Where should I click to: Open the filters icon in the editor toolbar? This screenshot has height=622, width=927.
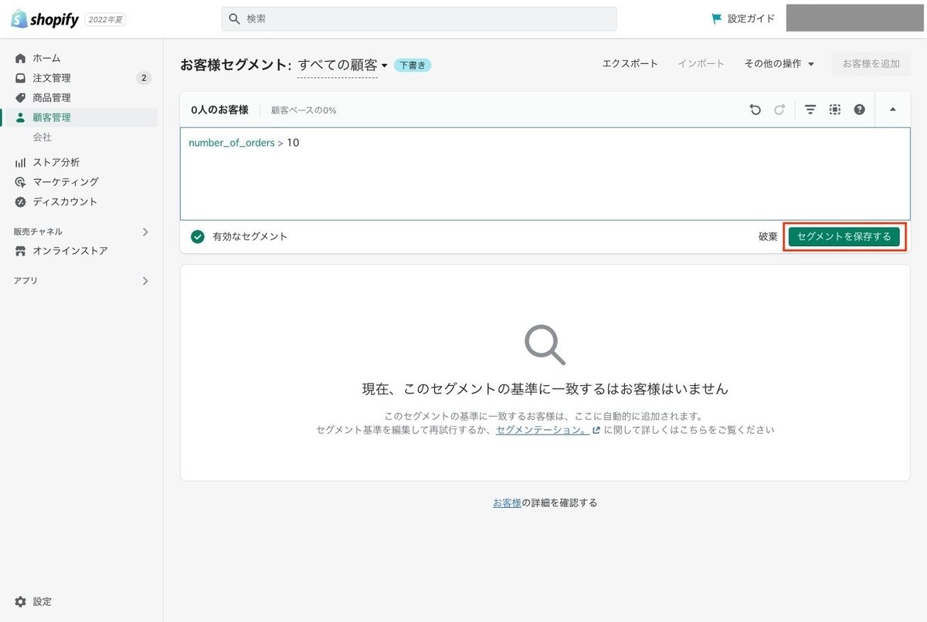click(x=810, y=110)
